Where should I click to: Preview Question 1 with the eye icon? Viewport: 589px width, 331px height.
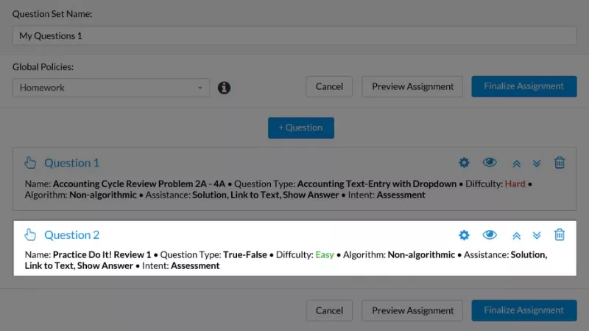coord(490,162)
